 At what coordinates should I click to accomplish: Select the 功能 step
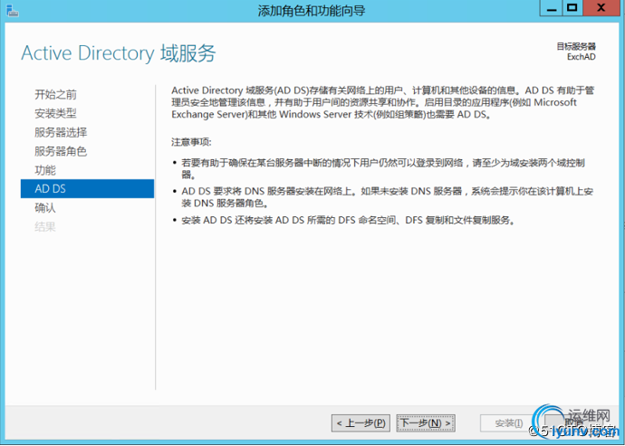(x=45, y=170)
